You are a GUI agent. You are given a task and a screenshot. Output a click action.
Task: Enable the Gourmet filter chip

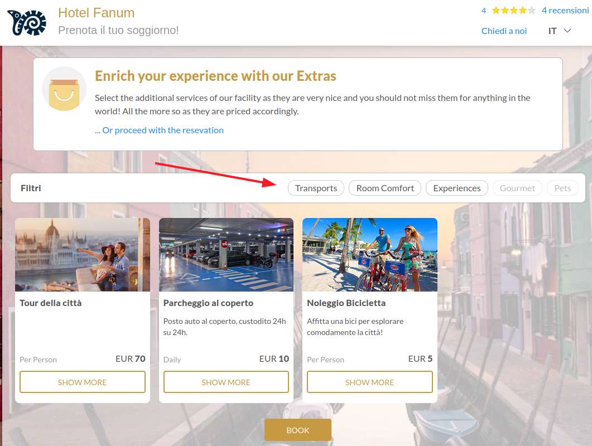coord(517,188)
